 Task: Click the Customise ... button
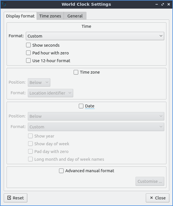point(150,181)
